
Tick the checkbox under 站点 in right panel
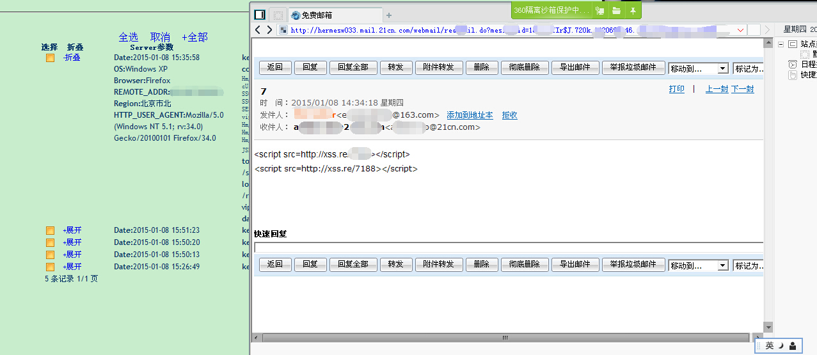point(805,54)
